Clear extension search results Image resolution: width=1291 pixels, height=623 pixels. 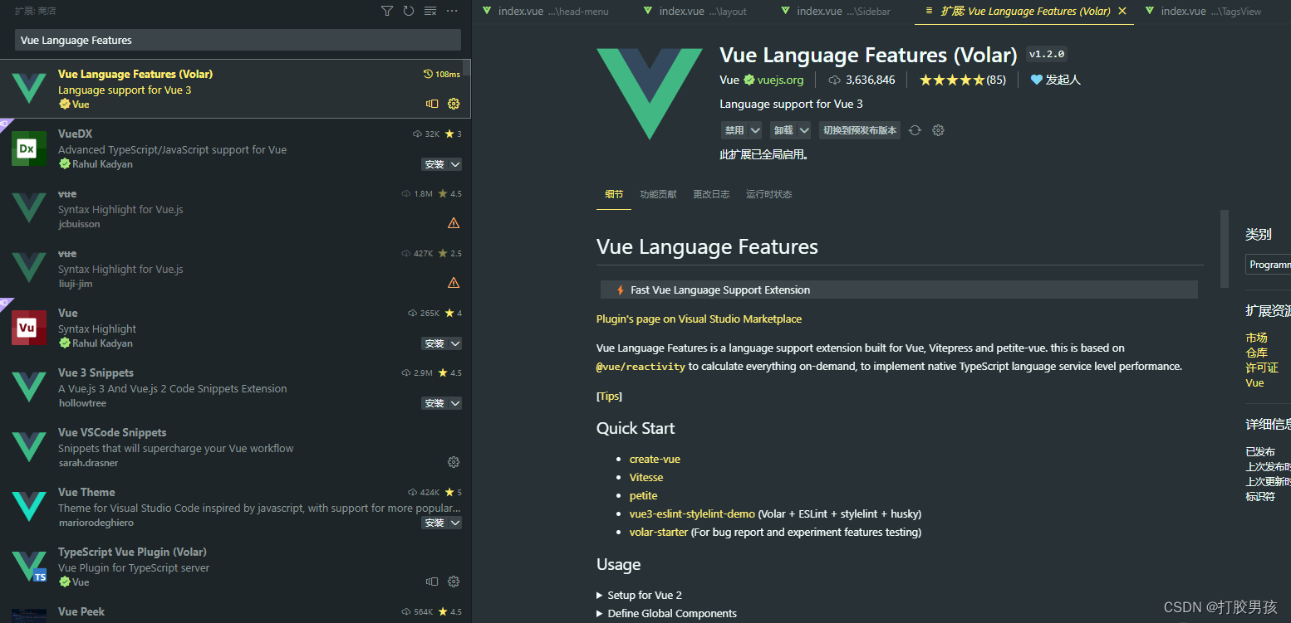pos(430,11)
